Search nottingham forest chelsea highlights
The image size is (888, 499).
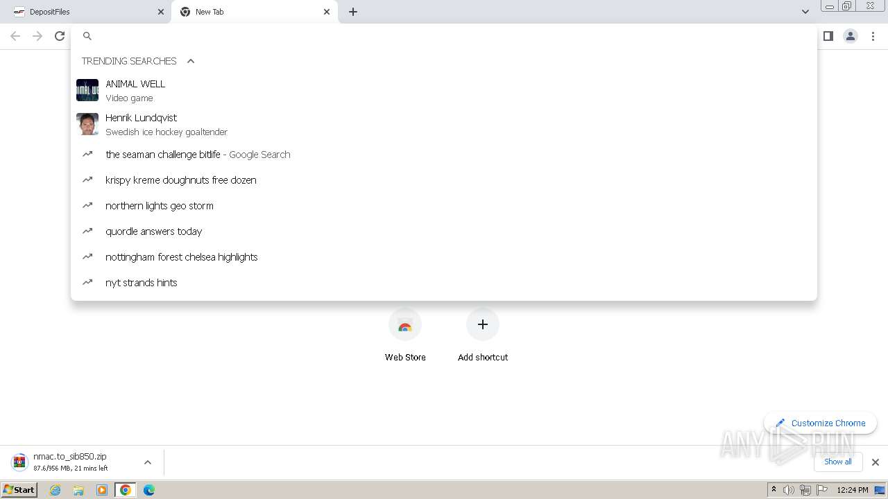click(x=444, y=257)
